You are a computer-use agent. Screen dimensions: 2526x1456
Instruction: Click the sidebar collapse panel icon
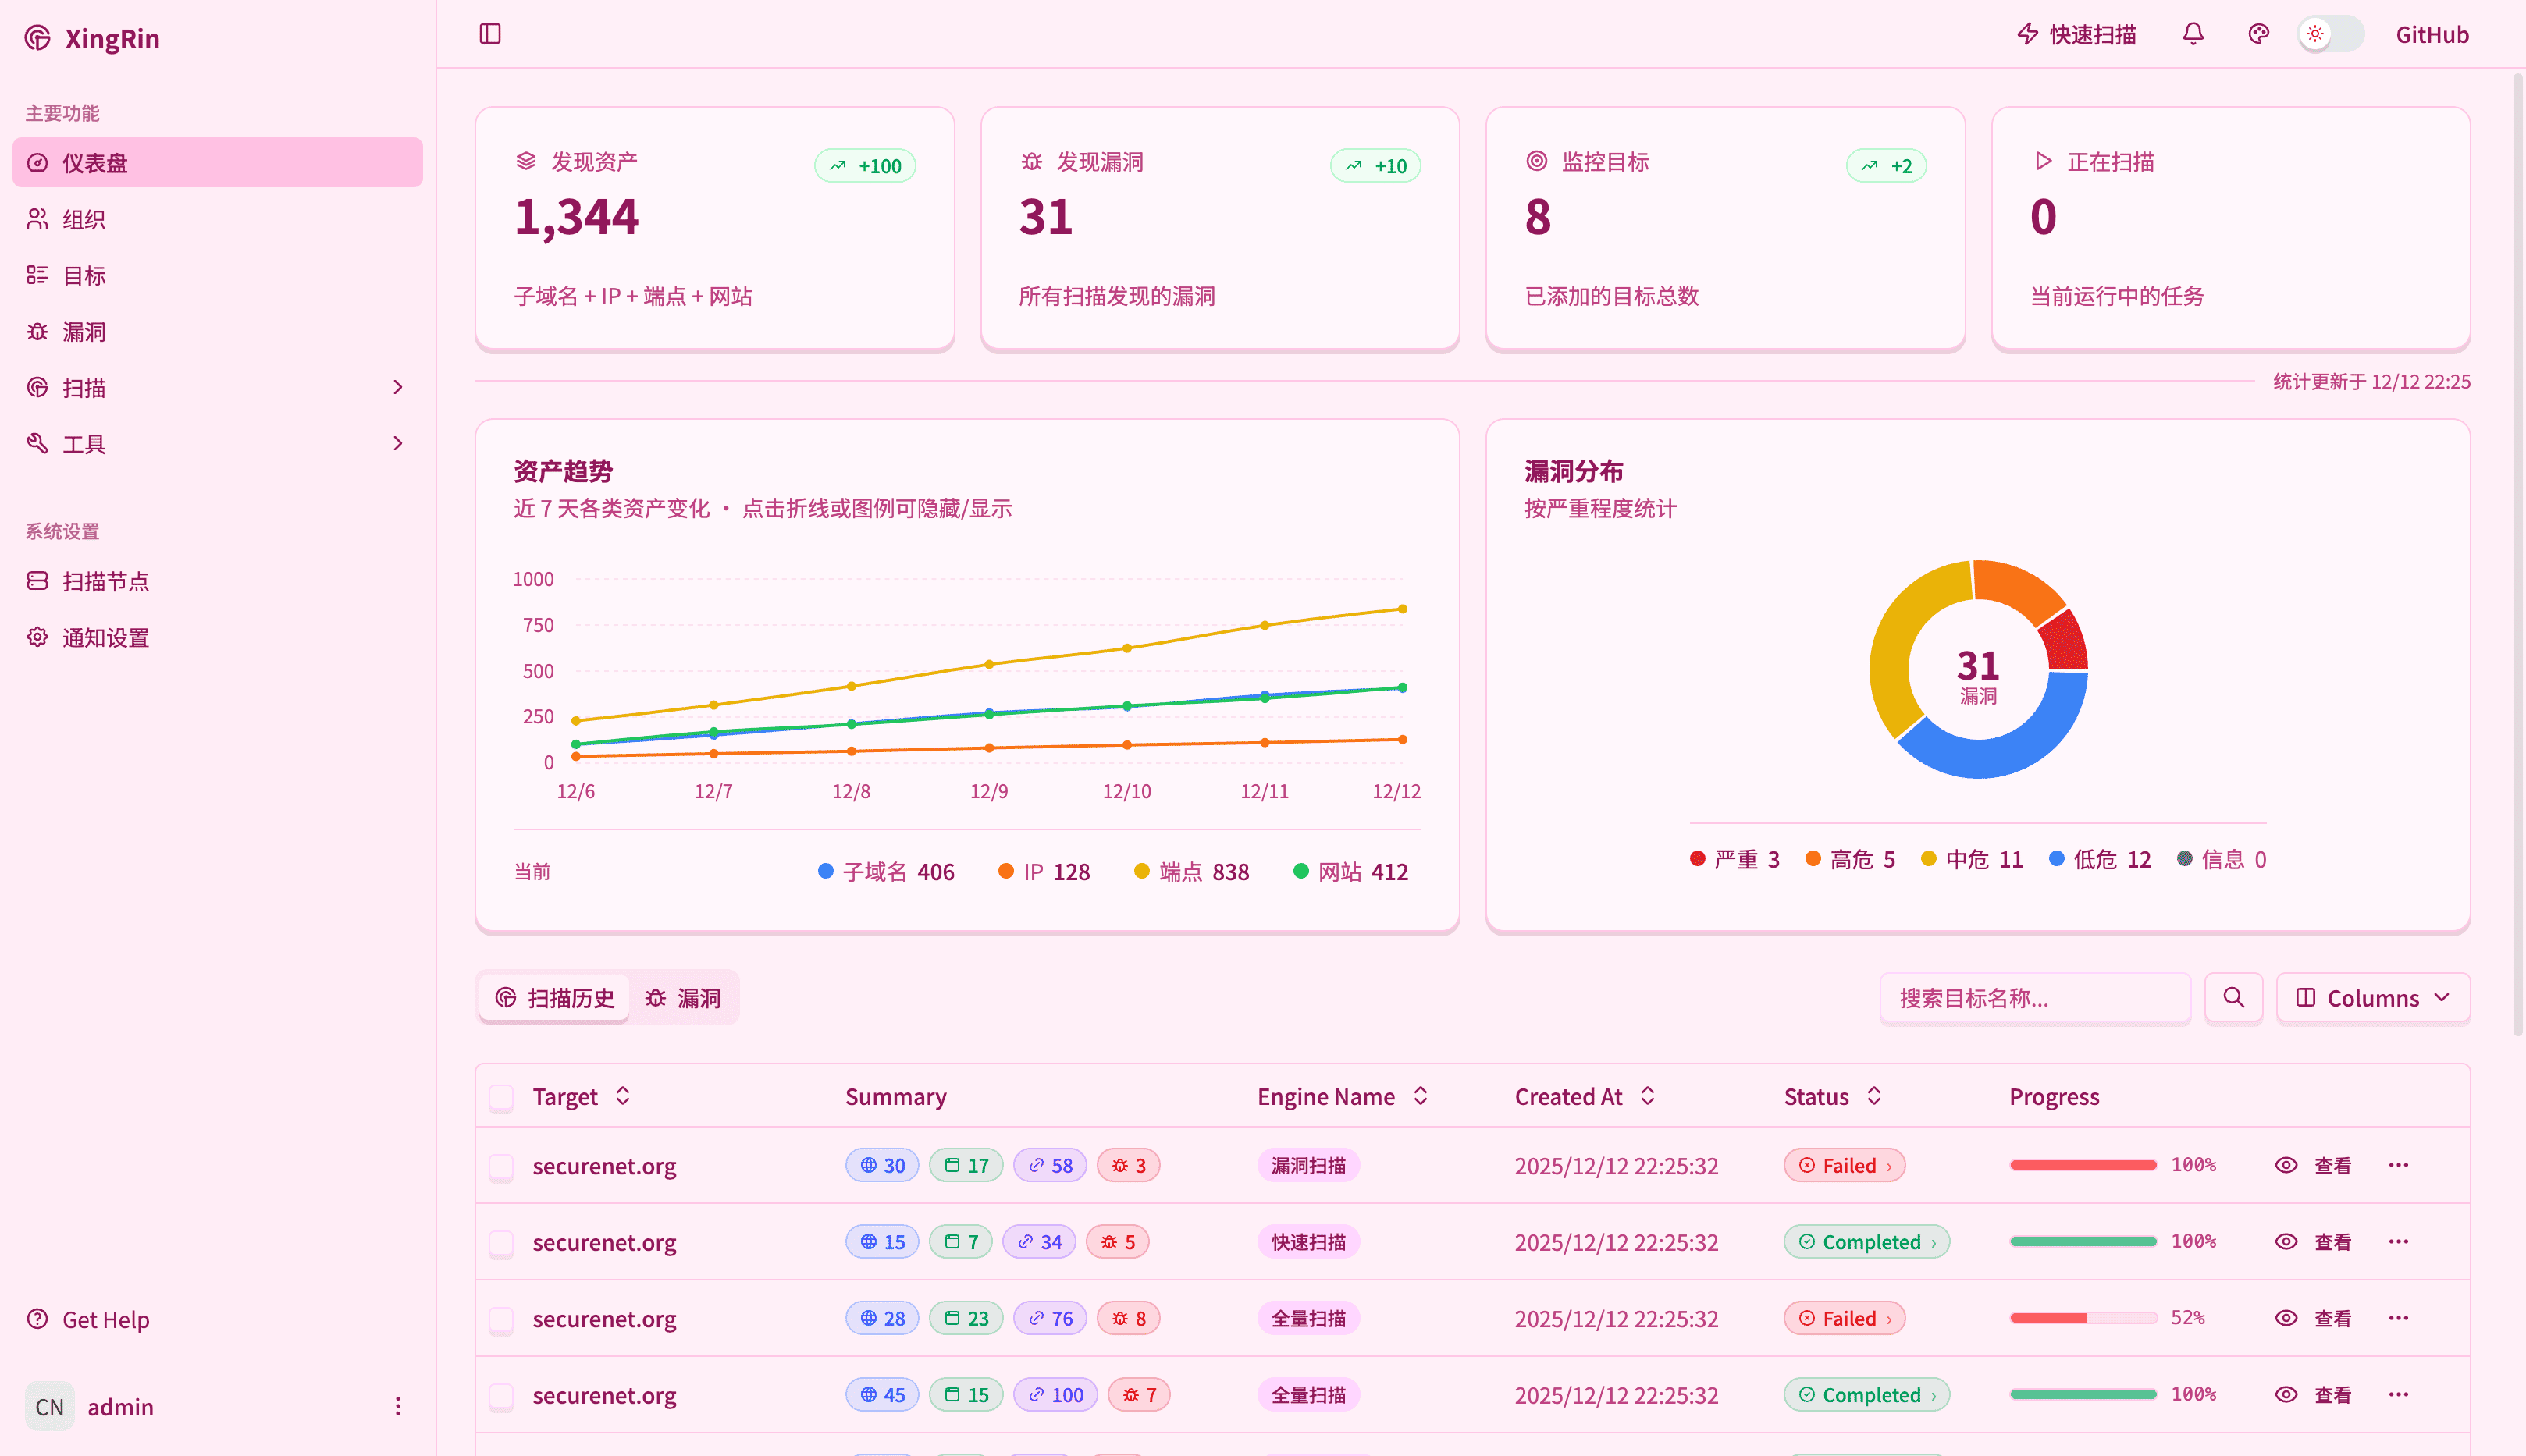click(490, 34)
